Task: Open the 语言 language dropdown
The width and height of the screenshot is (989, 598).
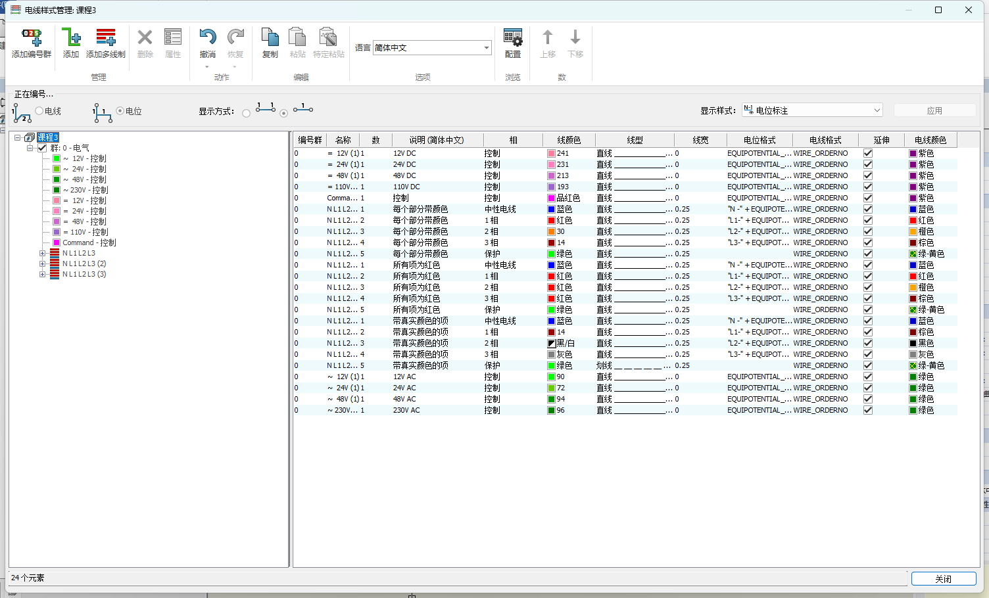Action: [486, 48]
